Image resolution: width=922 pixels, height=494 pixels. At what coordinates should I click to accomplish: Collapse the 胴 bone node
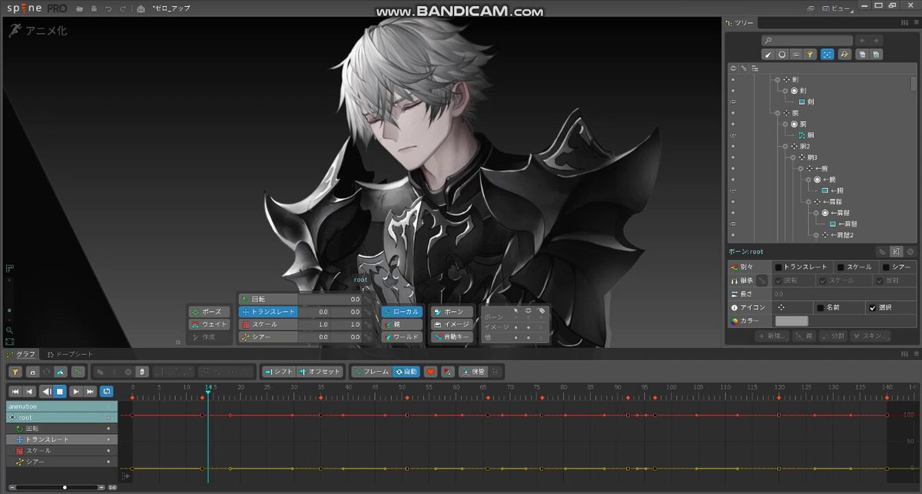point(777,112)
